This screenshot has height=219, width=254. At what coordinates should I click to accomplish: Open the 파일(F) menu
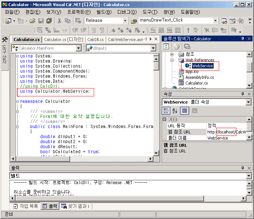coord(12,12)
